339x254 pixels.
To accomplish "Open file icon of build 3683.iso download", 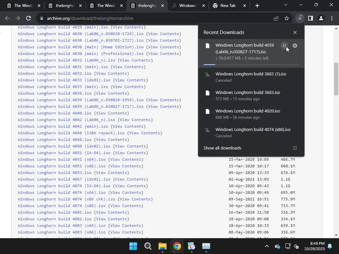I will 208,93.
